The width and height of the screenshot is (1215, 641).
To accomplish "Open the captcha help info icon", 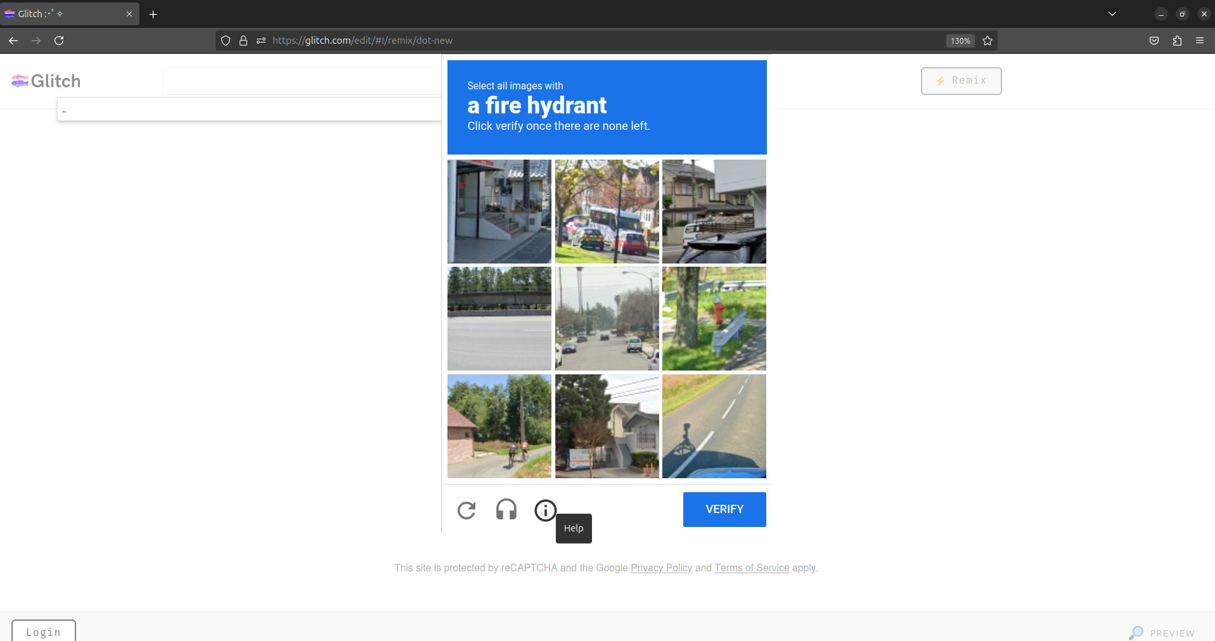I will coord(545,510).
